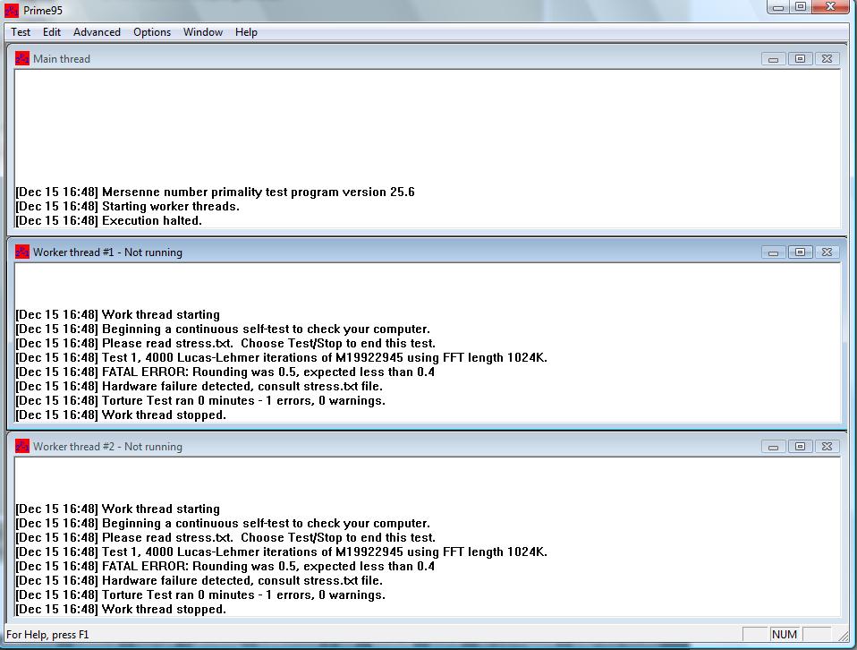Minimize the Prime95 application window
857x650 pixels.
tap(778, 7)
